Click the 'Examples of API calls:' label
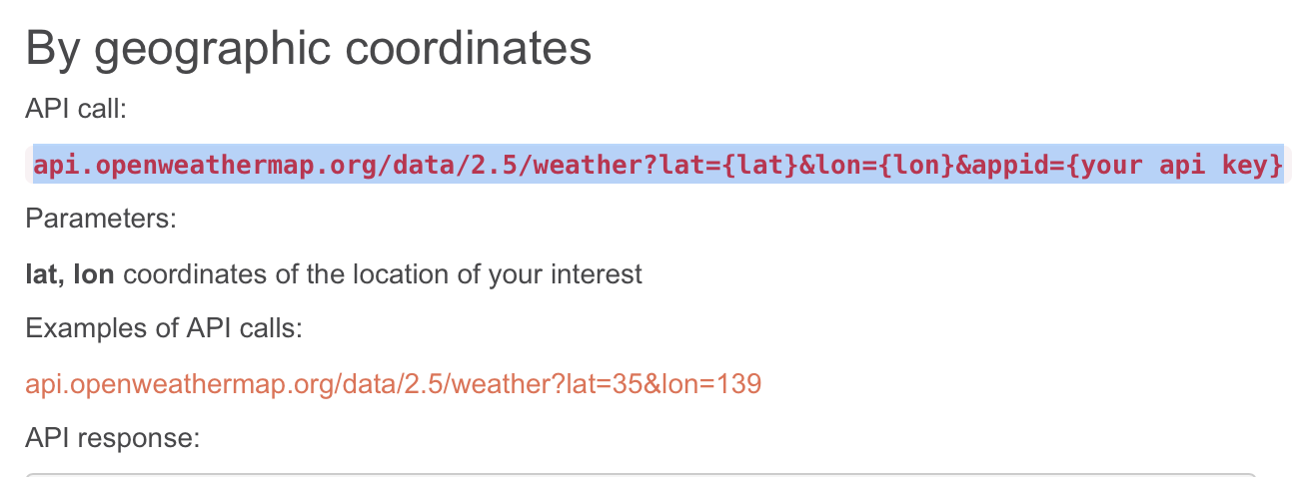1315x477 pixels. (164, 328)
